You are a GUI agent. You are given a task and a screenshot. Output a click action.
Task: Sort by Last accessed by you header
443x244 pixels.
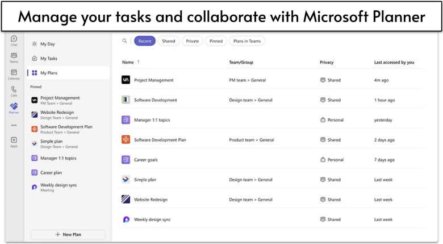(394, 62)
